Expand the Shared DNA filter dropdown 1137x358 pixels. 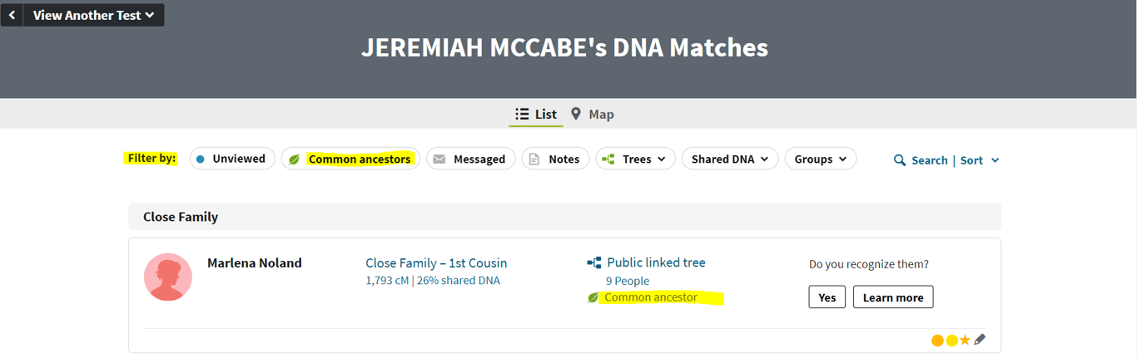coord(730,159)
